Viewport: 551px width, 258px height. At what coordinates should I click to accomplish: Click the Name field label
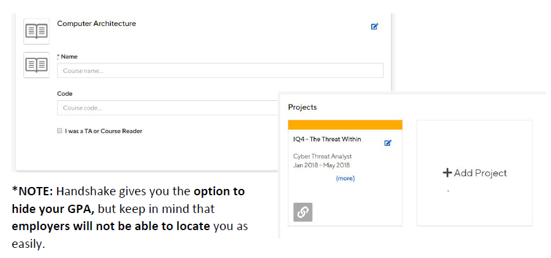pos(68,56)
